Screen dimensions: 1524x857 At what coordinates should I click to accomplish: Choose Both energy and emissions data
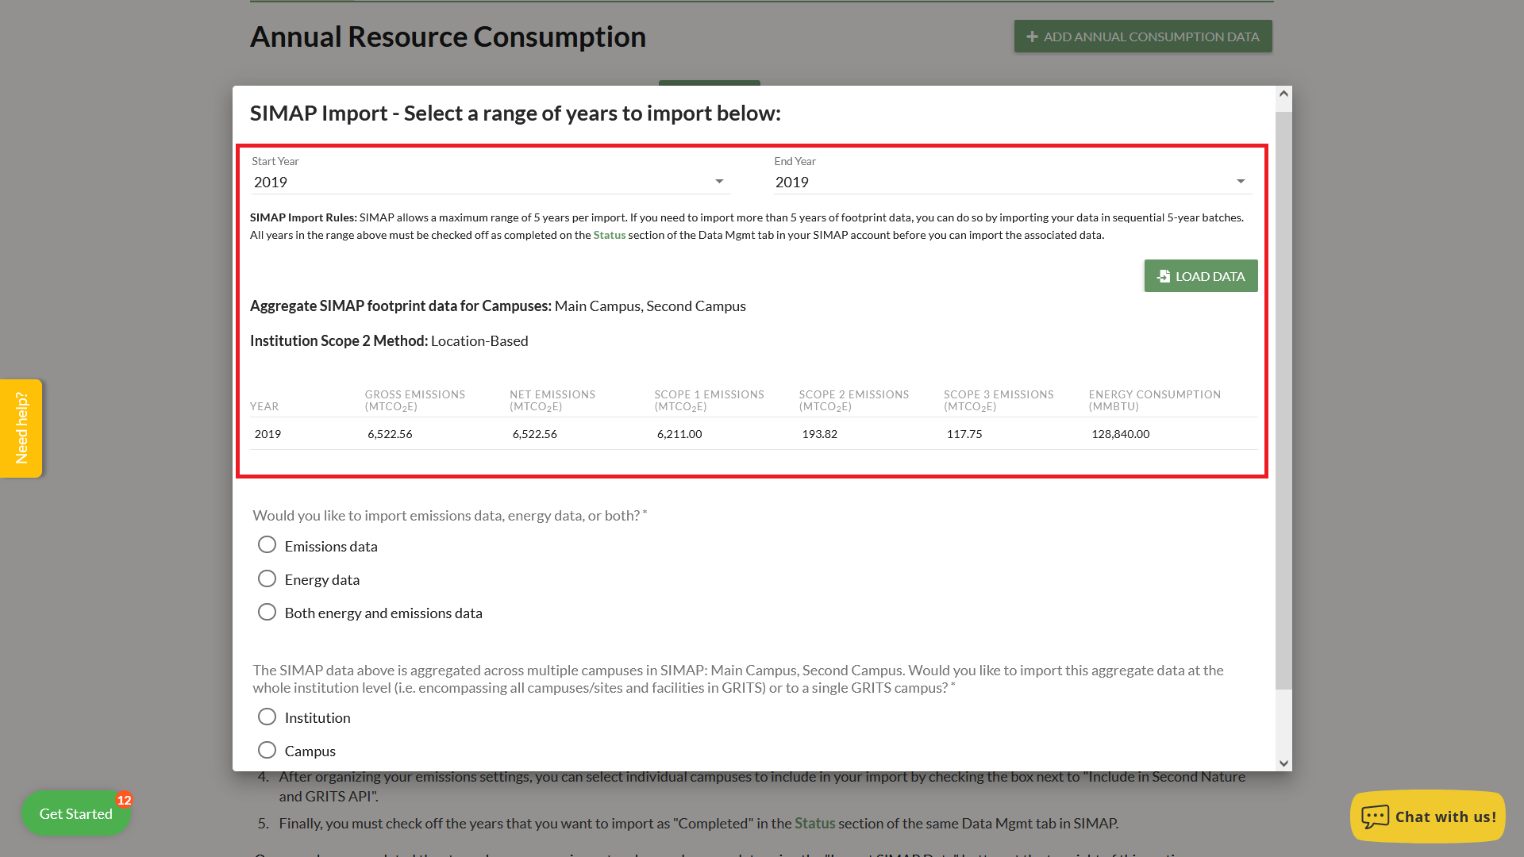point(267,612)
